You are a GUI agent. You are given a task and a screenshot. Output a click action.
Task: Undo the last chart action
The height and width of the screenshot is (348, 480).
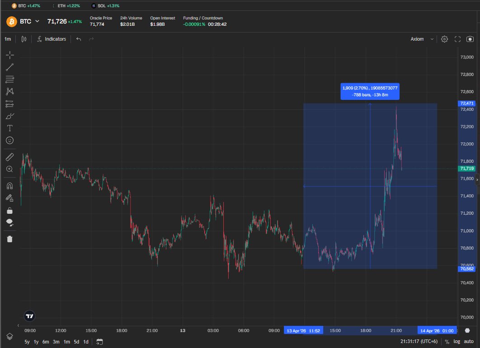pyautogui.click(x=79, y=39)
